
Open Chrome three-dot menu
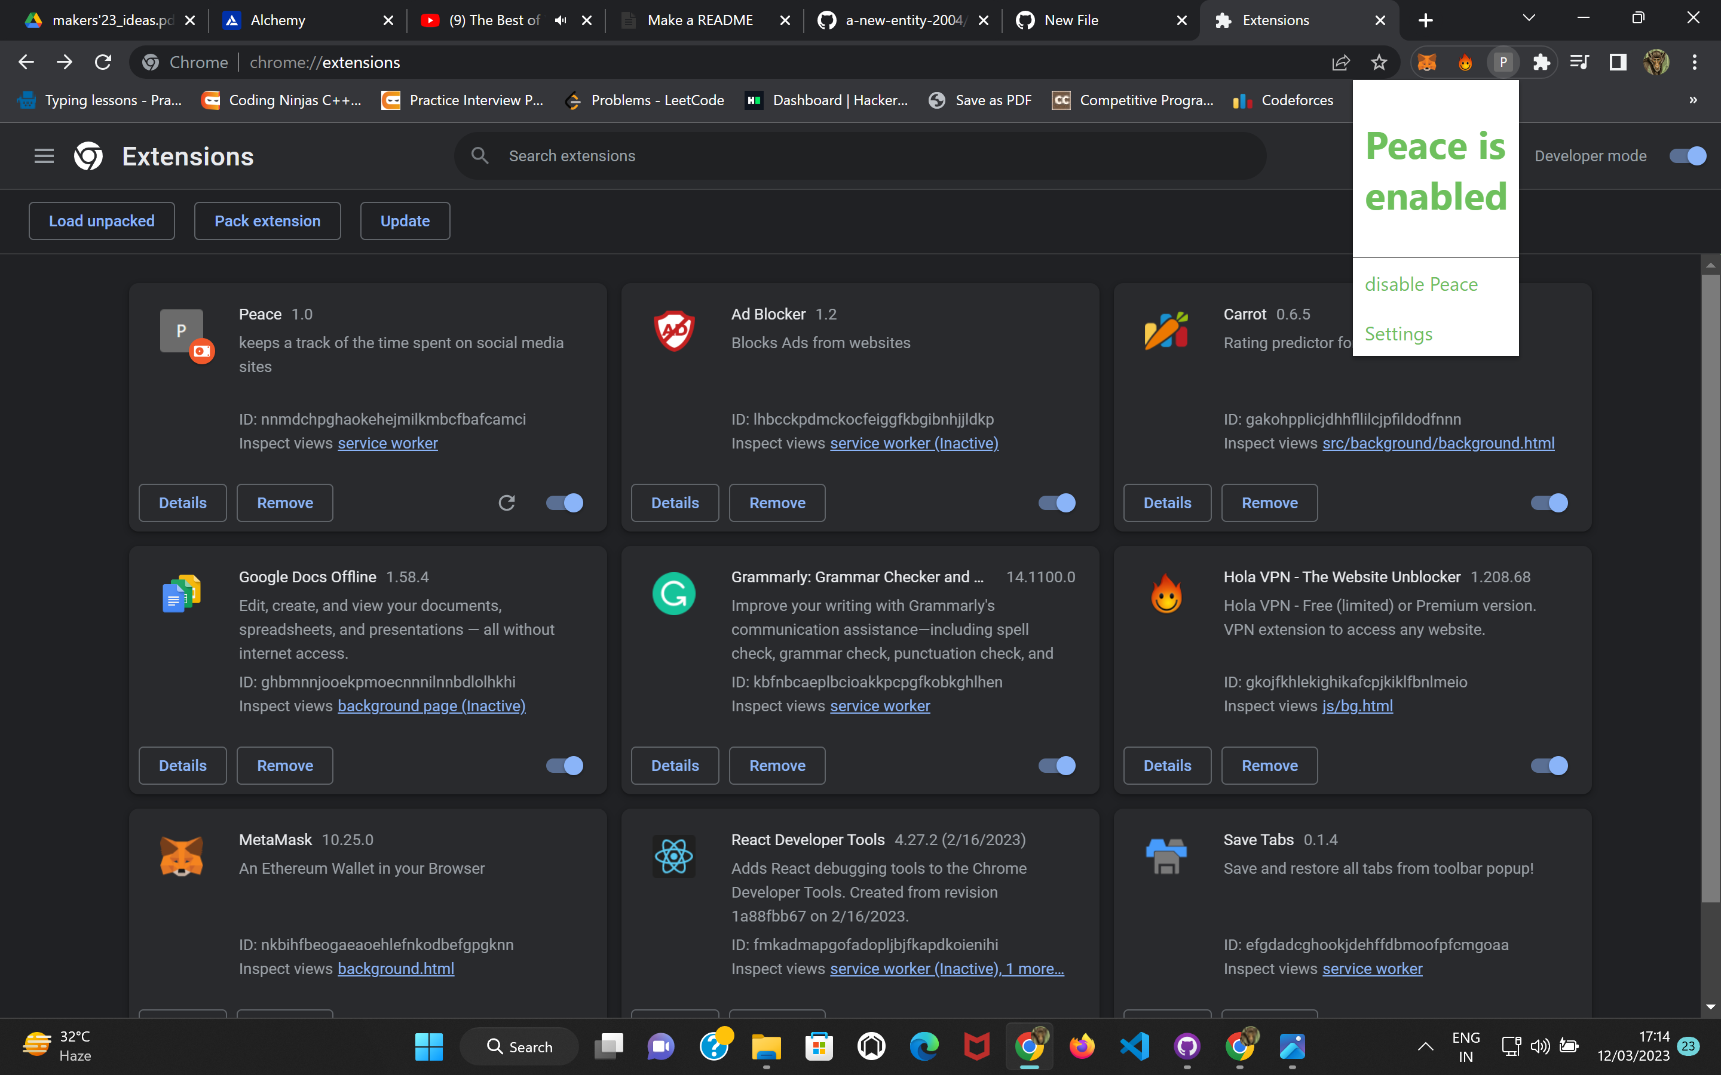(1695, 63)
